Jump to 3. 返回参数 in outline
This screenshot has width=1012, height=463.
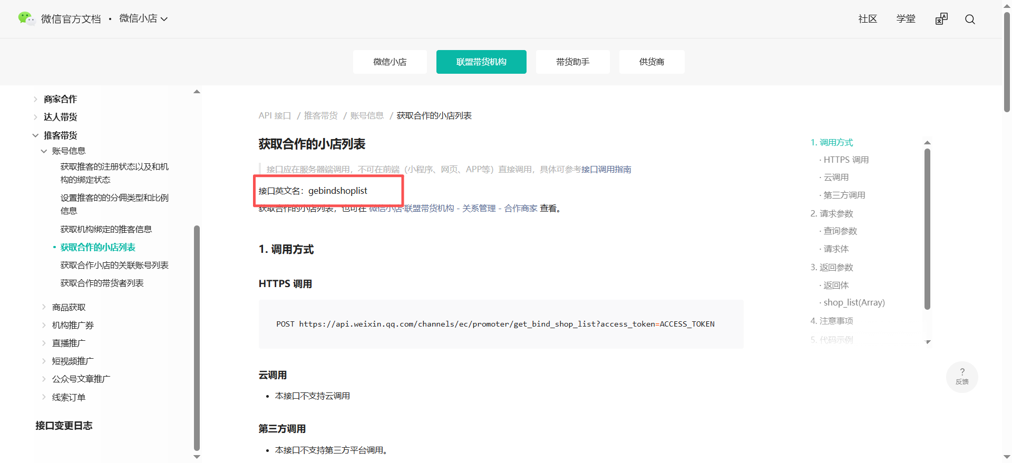832,267
